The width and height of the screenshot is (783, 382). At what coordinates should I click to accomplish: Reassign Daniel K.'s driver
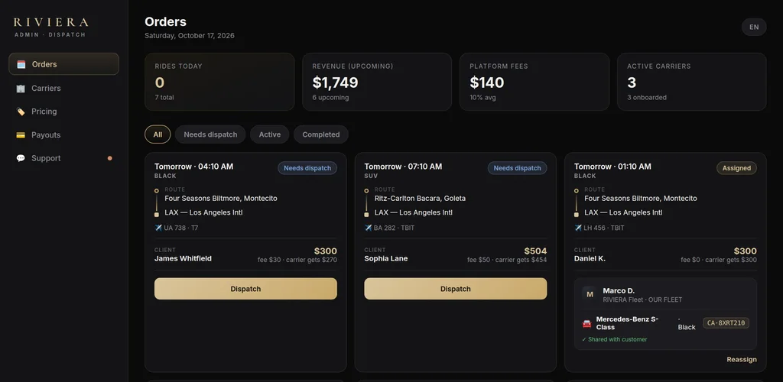742,360
